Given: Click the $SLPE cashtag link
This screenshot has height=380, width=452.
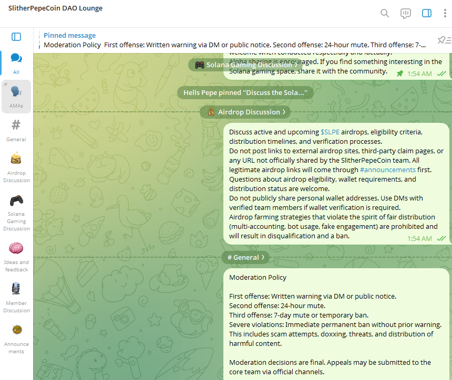Looking at the screenshot, I should [330, 132].
